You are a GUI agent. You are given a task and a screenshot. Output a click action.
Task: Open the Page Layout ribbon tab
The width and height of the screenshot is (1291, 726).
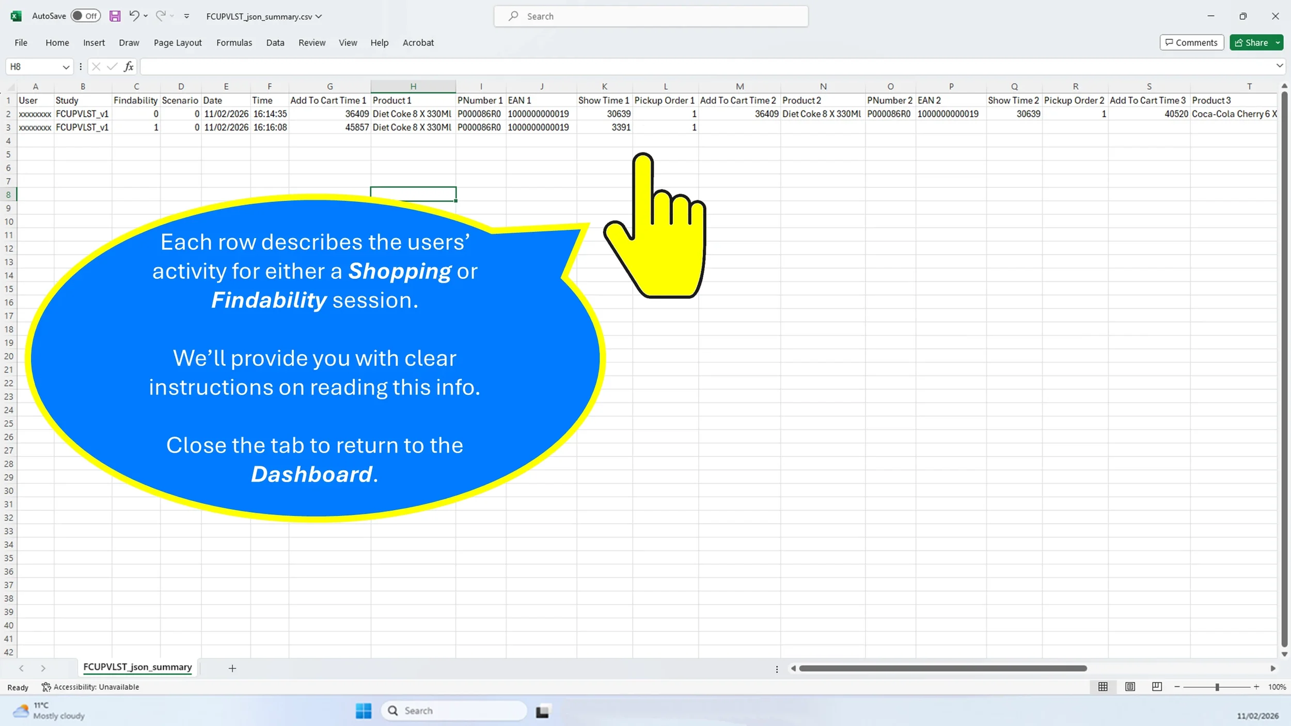point(177,43)
